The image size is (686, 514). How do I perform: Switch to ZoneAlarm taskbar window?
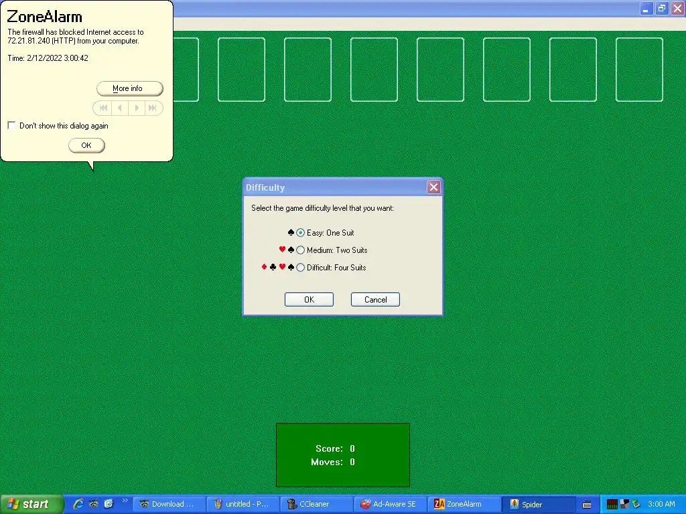click(x=464, y=504)
